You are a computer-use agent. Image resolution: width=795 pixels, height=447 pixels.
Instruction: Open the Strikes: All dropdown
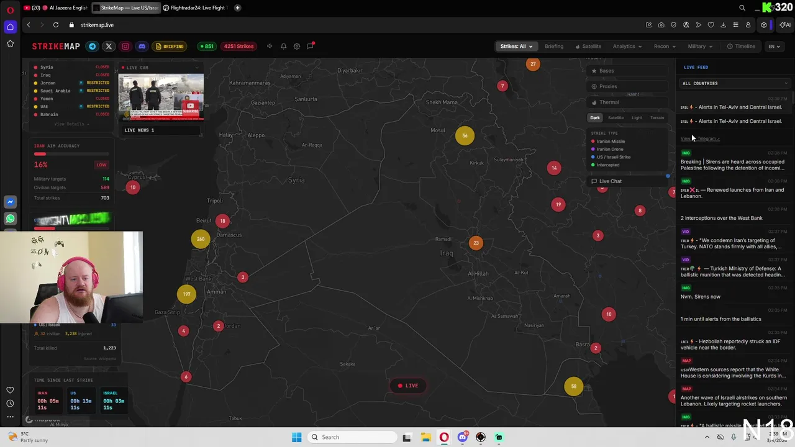point(516,47)
